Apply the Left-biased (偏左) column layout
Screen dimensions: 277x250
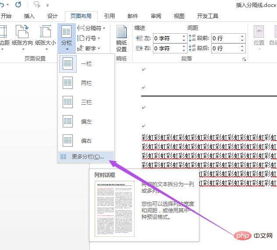click(86, 121)
